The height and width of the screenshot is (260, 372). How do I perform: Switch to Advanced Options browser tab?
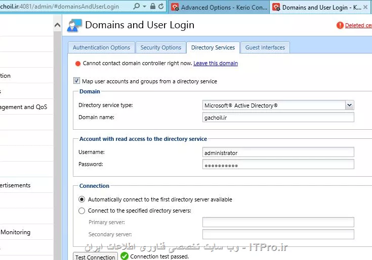pos(219,8)
